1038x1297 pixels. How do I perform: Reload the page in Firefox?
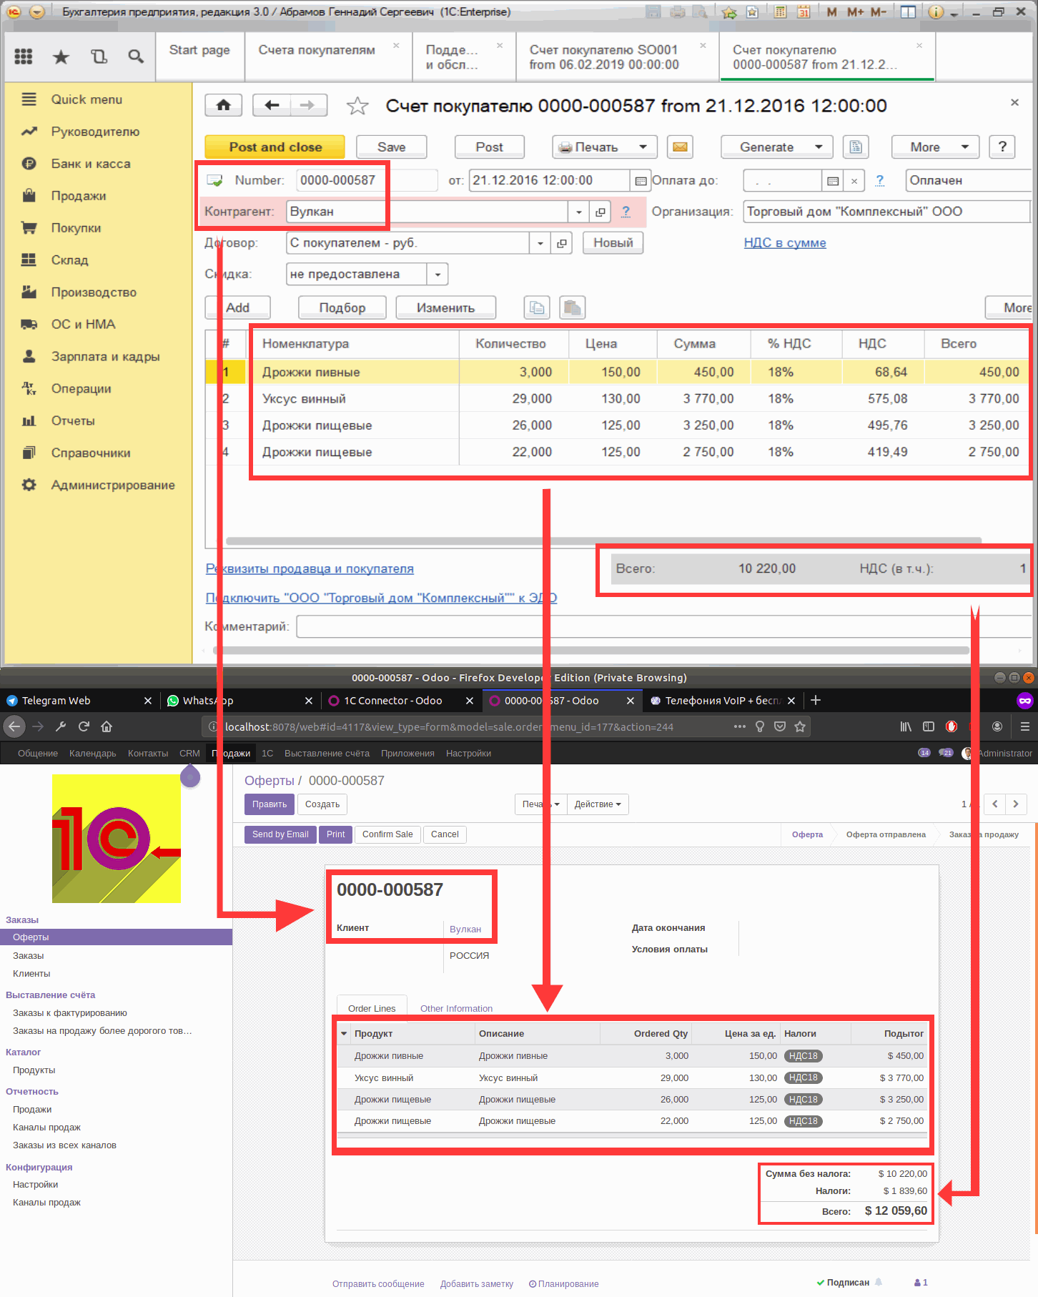click(x=84, y=726)
